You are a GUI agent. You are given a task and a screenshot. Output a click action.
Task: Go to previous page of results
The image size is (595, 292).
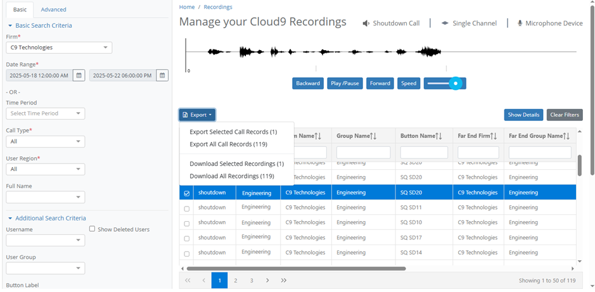(x=203, y=280)
